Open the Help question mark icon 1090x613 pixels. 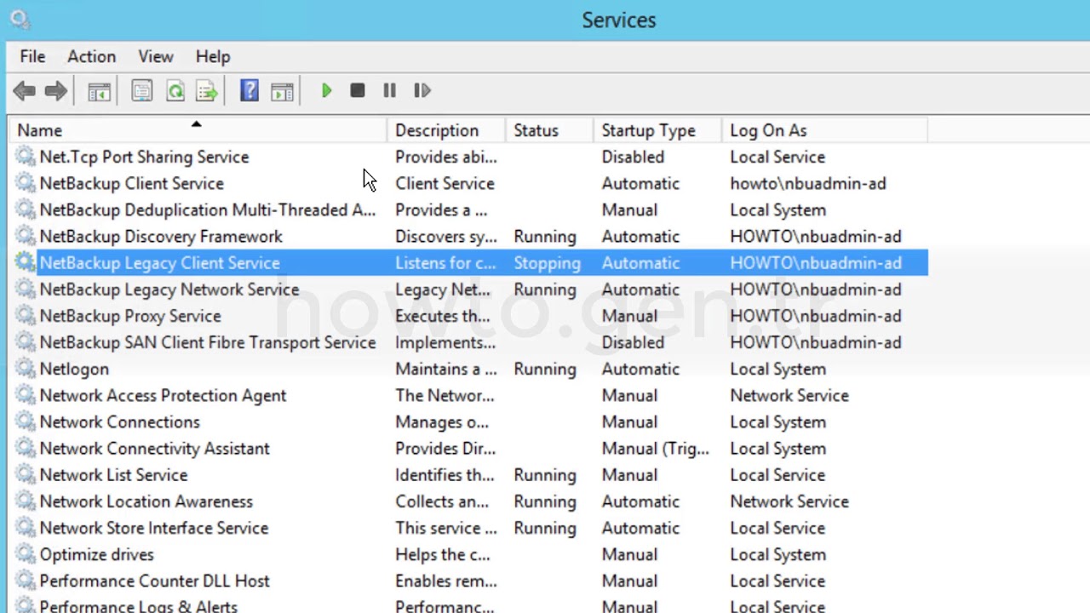[249, 90]
